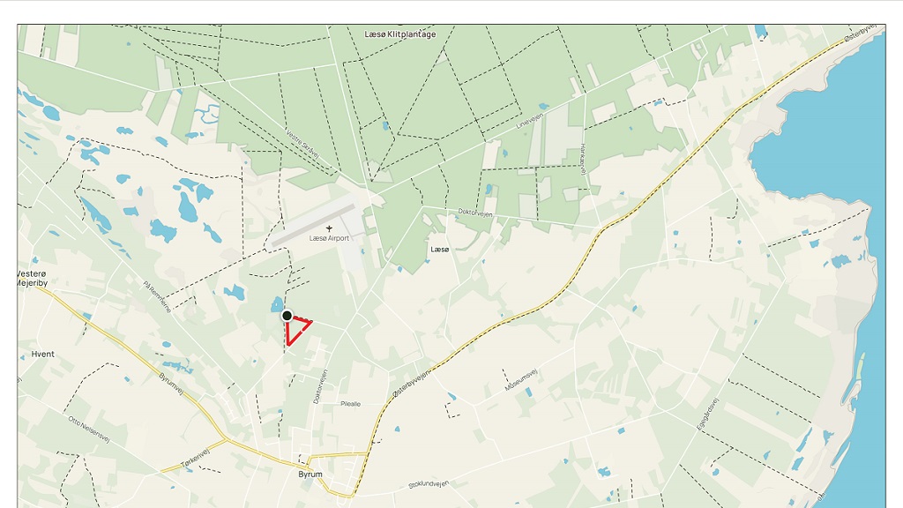Screen dimensions: 903x508
Task: Click the Stoklundvejen road label
Action: 429,484
